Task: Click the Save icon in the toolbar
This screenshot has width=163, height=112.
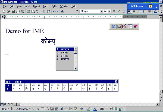Action: coord(13,11)
